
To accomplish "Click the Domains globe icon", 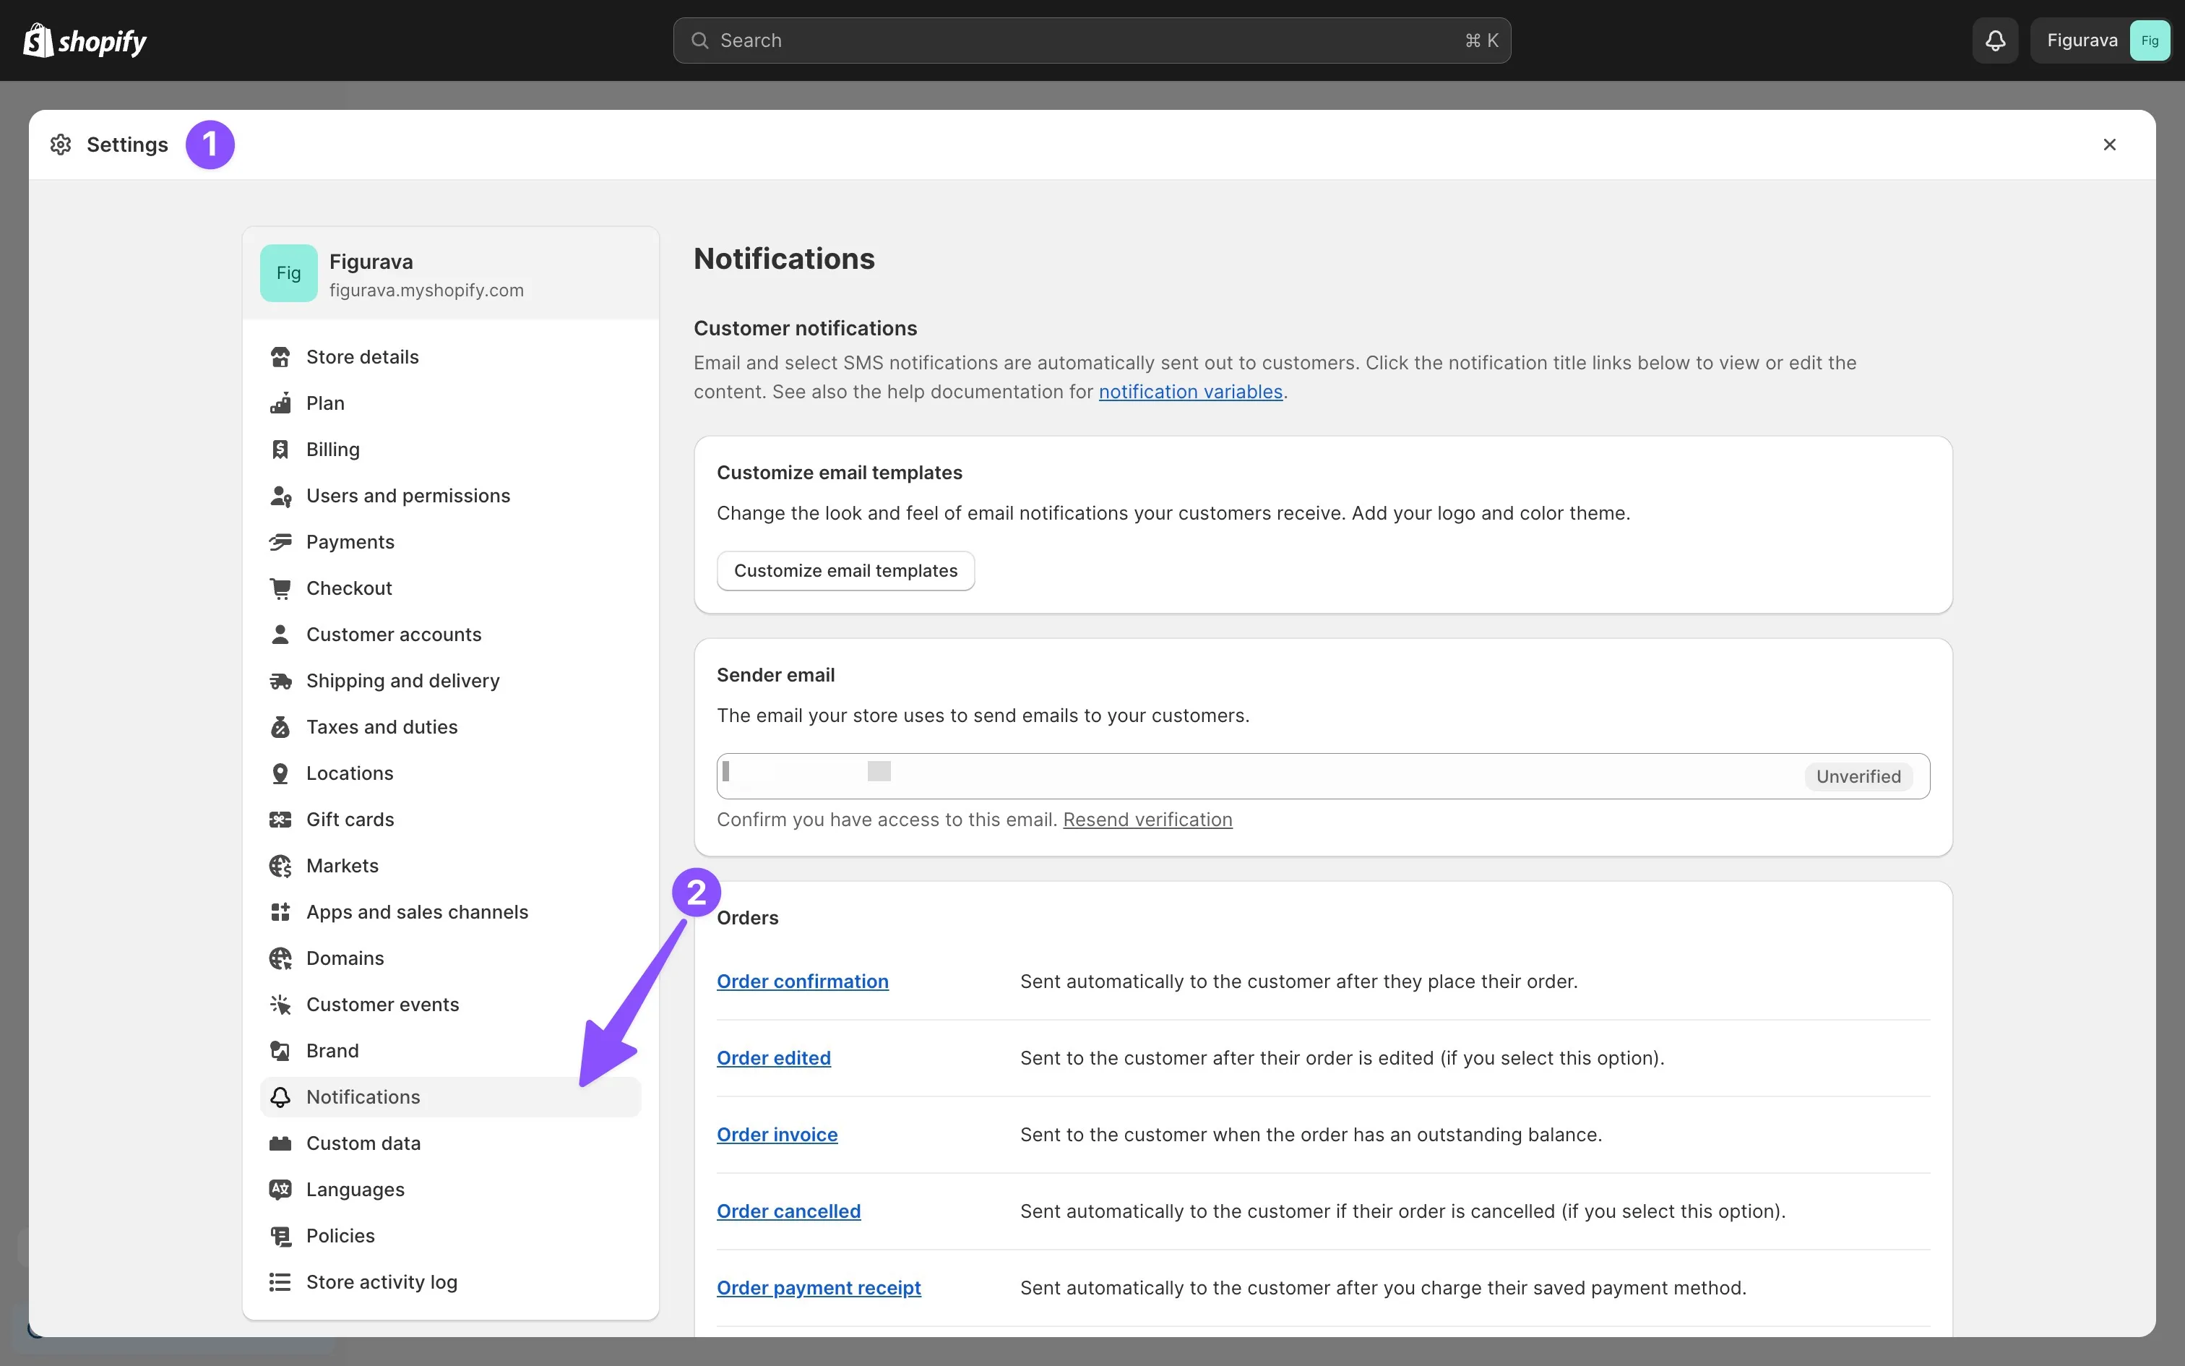I will click(x=280, y=958).
